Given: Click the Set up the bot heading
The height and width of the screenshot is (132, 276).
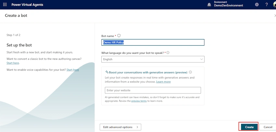Looking at the screenshot, I should click(19, 45).
